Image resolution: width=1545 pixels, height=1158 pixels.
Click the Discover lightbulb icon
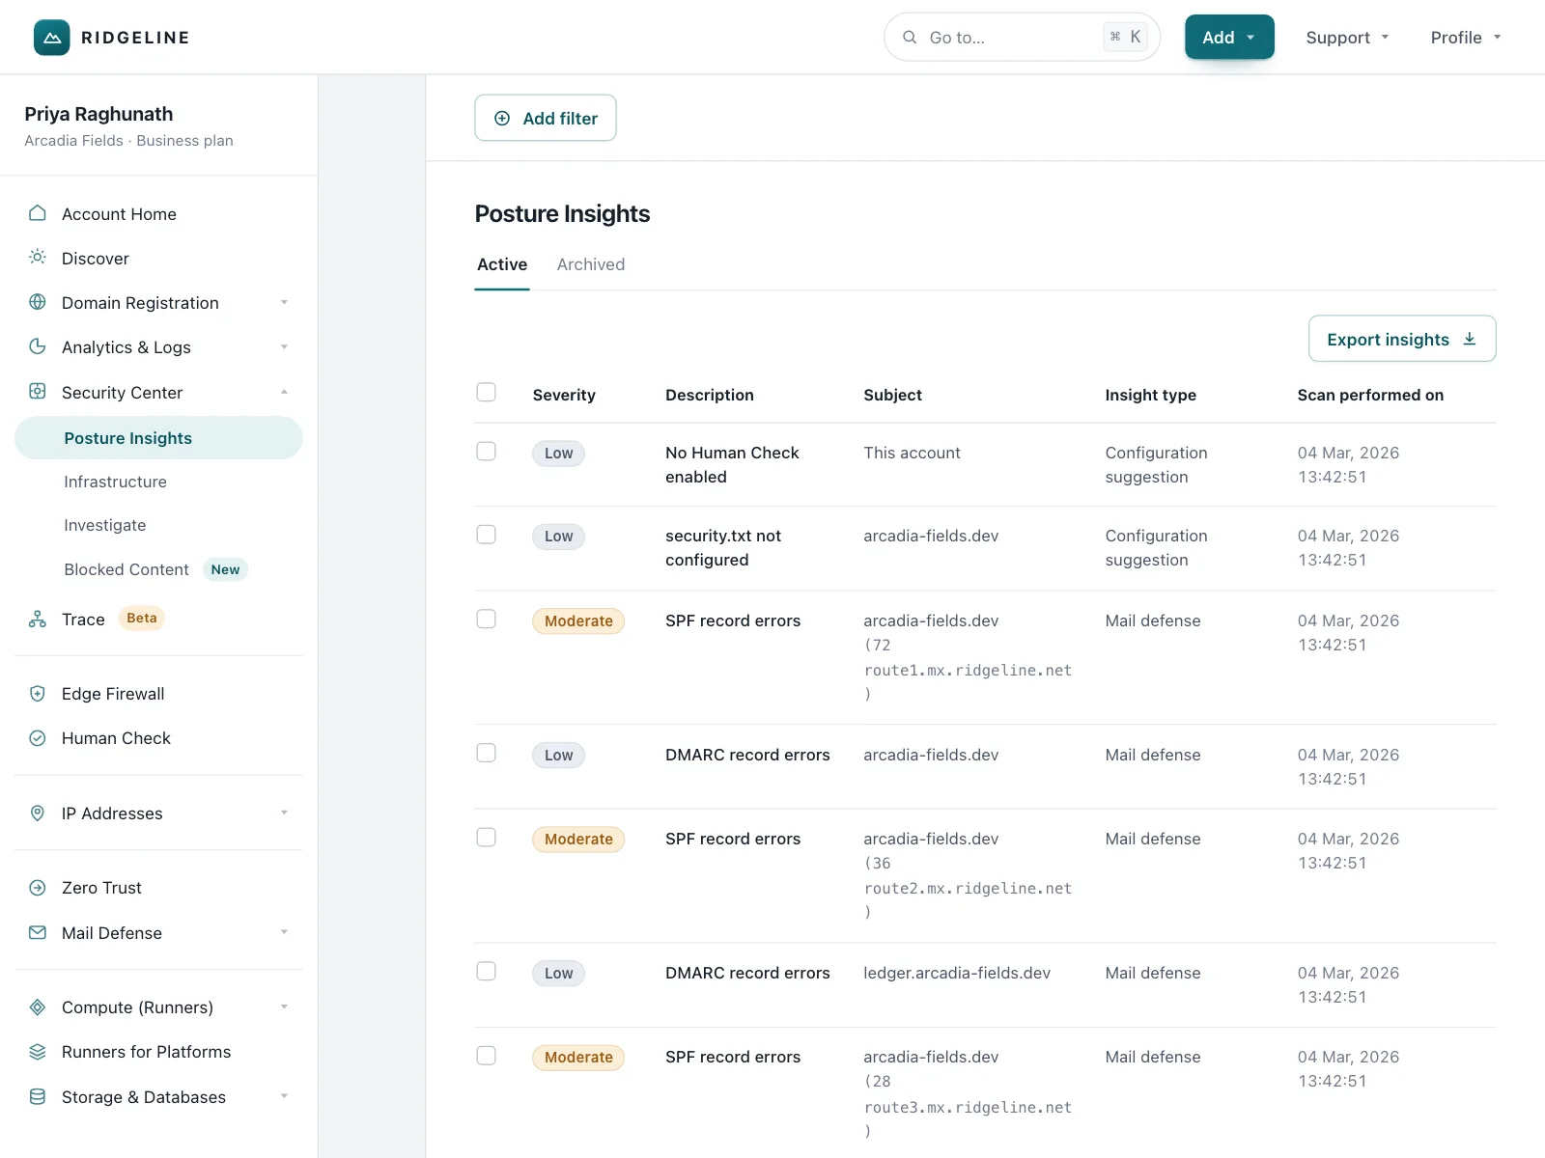coord(38,258)
